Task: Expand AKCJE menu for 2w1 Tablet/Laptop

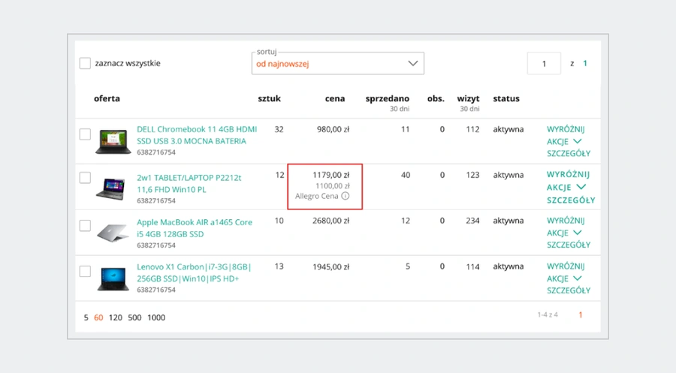Action: pos(566,188)
